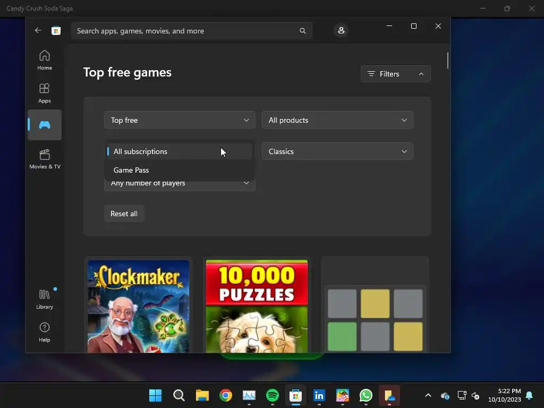Open the Classics category dropdown
Viewport: 544px width, 408px height.
click(337, 151)
